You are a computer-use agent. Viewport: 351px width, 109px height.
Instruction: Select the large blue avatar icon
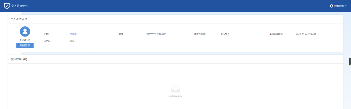[x=25, y=32]
